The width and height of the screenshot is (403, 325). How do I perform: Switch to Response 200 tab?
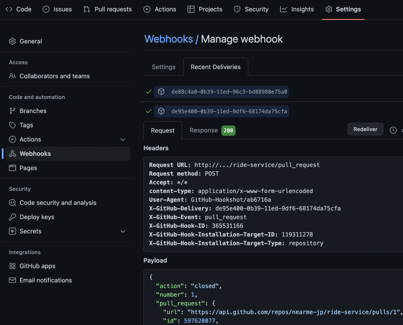point(212,130)
